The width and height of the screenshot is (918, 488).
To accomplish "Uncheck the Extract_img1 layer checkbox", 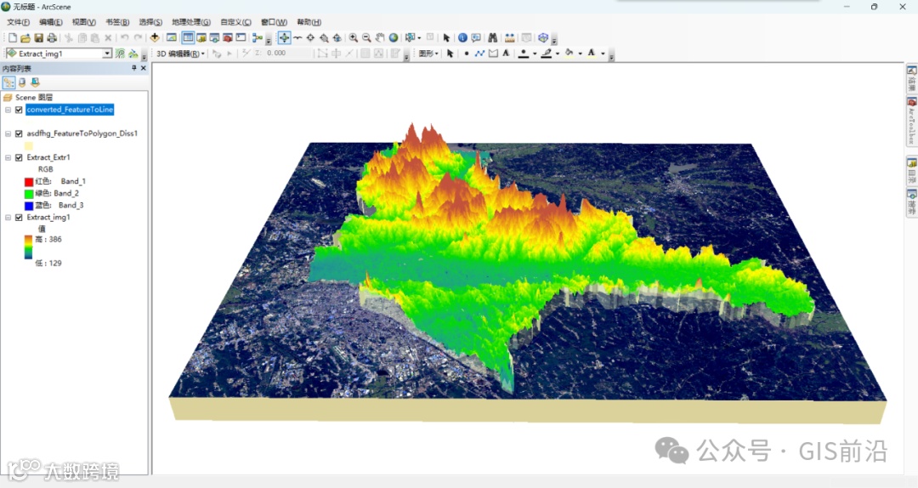I will pos(19,218).
